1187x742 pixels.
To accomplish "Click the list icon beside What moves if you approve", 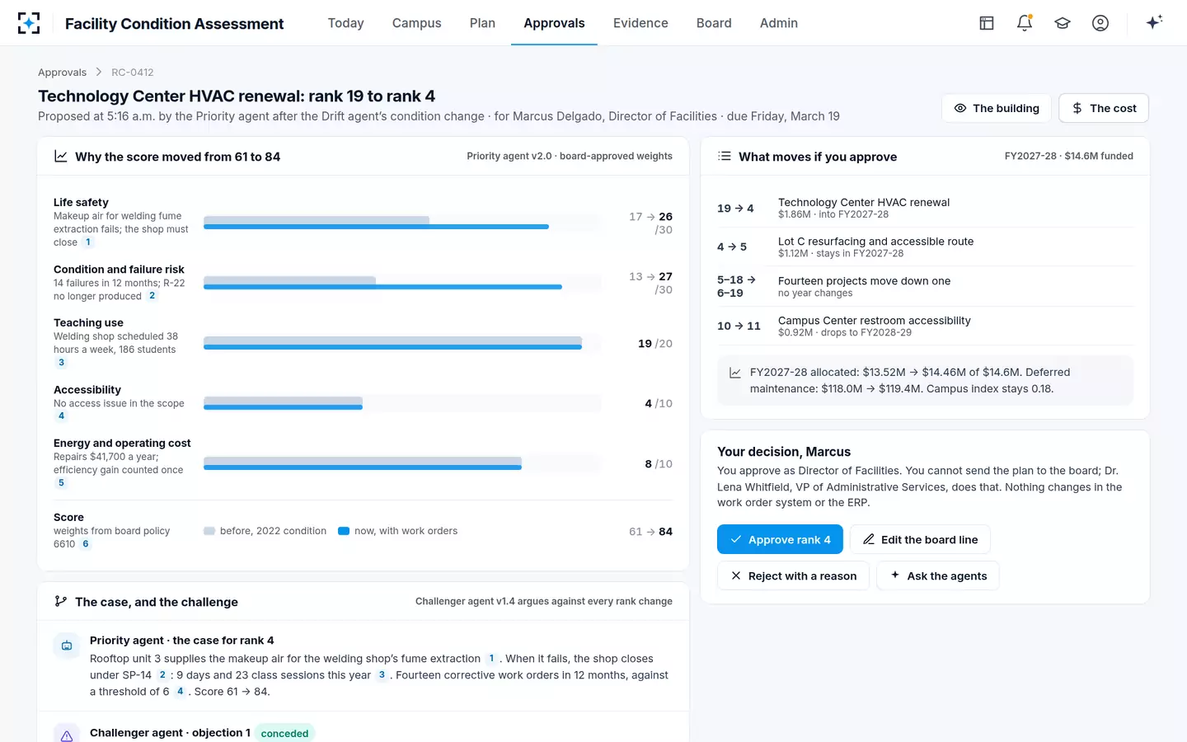I will point(725,156).
